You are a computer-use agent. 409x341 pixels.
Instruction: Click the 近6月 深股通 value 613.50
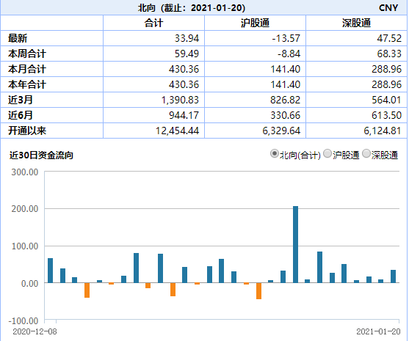[386, 115]
